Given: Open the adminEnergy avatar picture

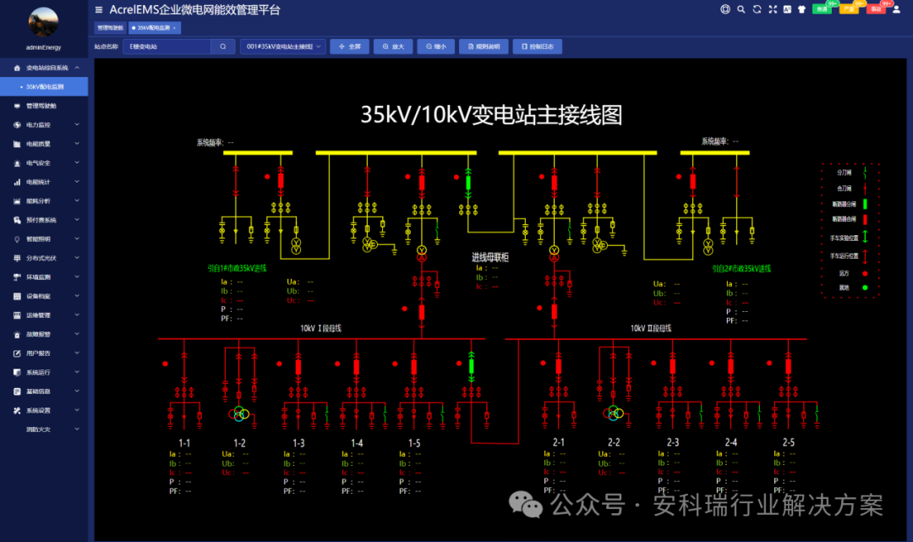Looking at the screenshot, I should click(x=44, y=22).
